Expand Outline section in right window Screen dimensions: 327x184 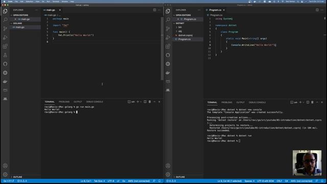(x=180, y=177)
